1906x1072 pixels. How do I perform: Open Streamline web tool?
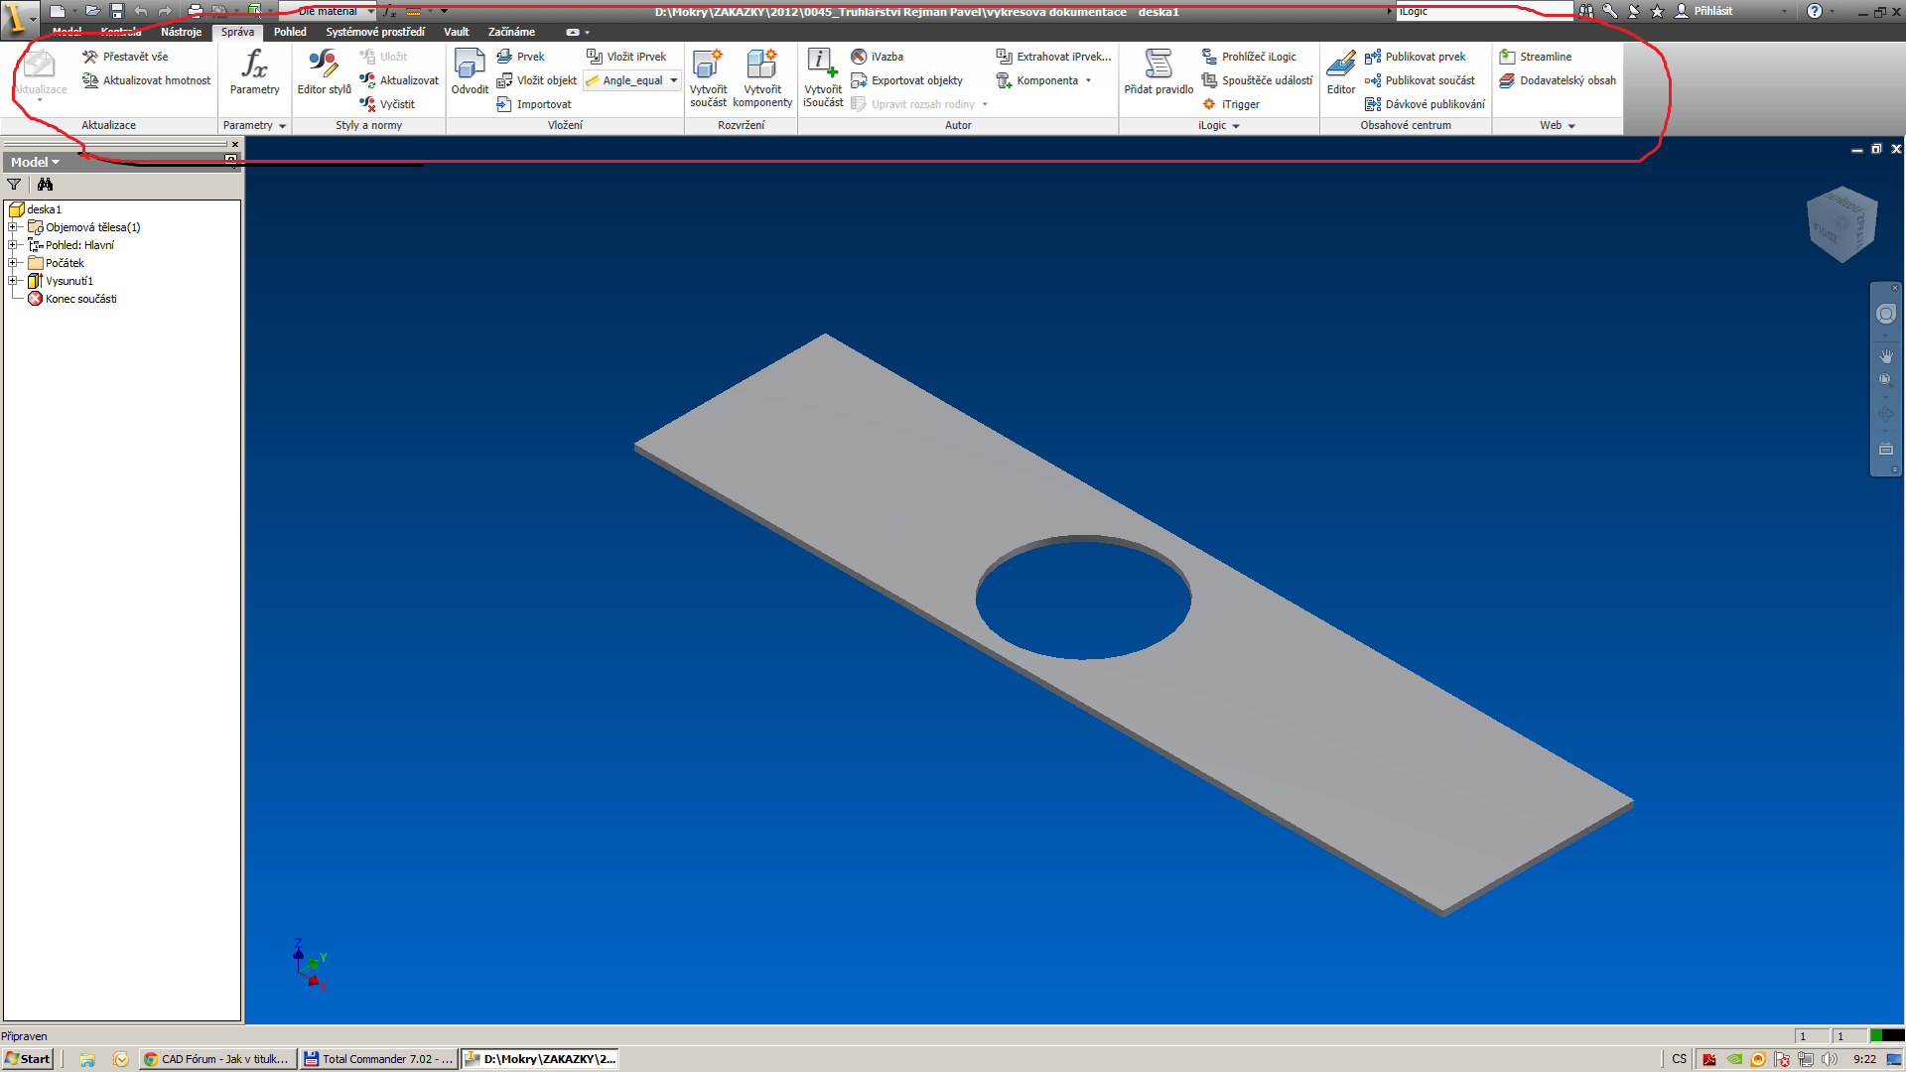click(1536, 57)
